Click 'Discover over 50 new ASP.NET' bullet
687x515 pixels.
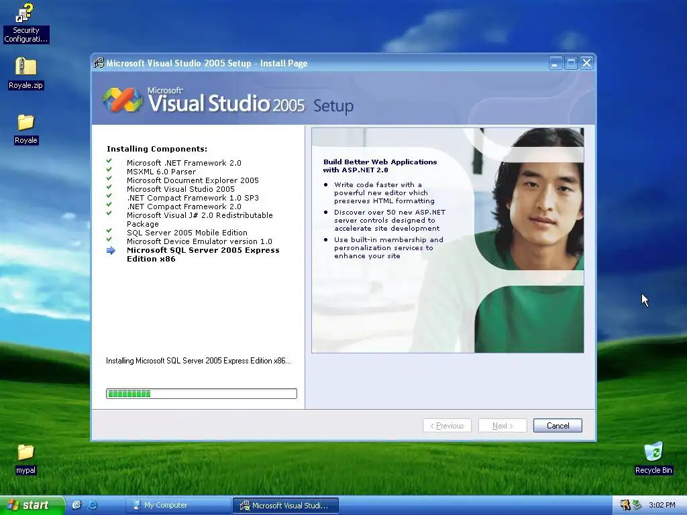tap(390, 220)
